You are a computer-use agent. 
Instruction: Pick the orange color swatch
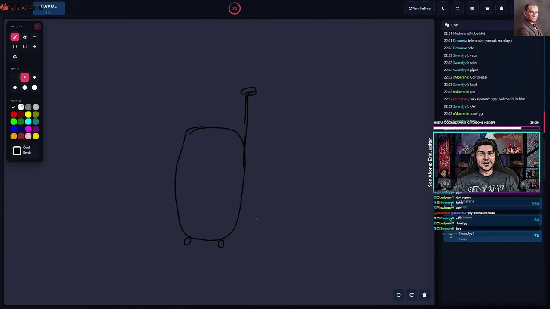pyautogui.click(x=14, y=136)
